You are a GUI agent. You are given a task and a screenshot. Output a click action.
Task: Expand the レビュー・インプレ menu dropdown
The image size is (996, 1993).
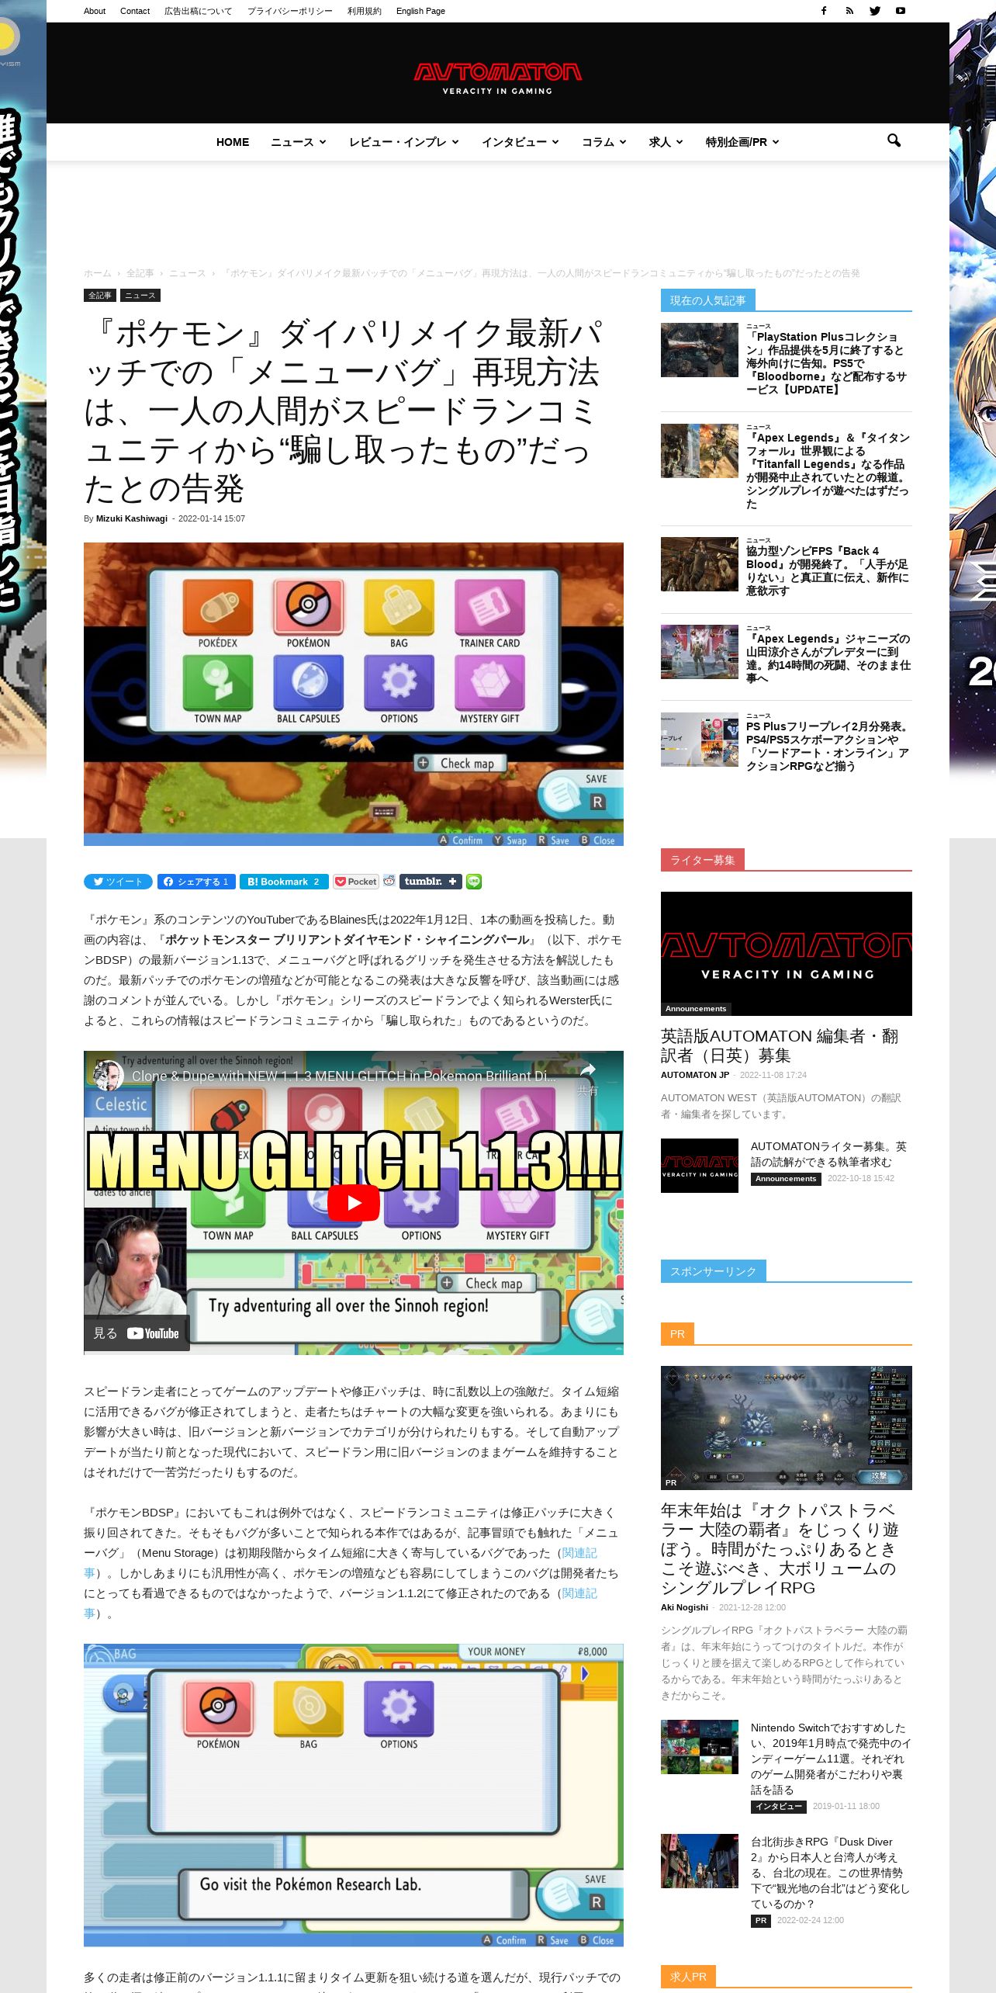click(403, 142)
